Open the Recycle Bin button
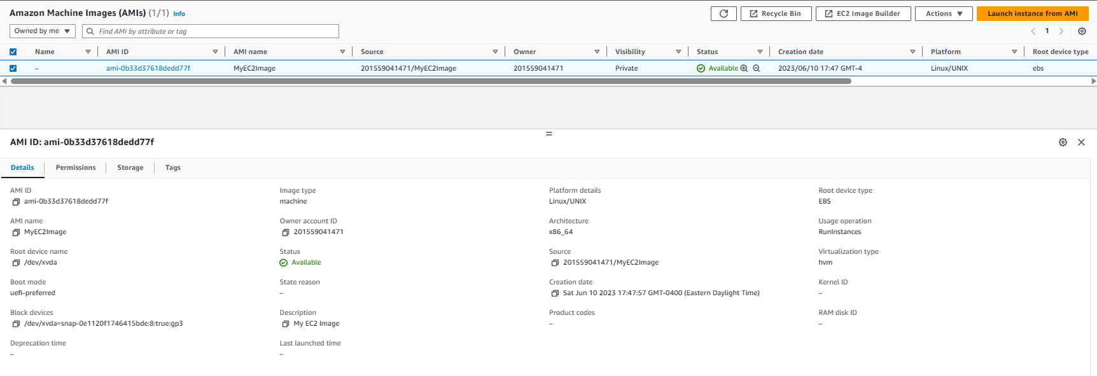This screenshot has width=1097, height=376. click(x=776, y=13)
